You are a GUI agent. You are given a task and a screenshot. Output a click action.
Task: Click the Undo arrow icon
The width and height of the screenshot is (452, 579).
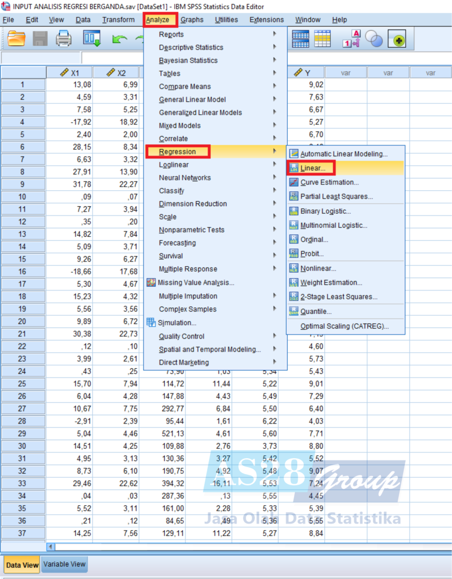pyautogui.click(x=119, y=39)
